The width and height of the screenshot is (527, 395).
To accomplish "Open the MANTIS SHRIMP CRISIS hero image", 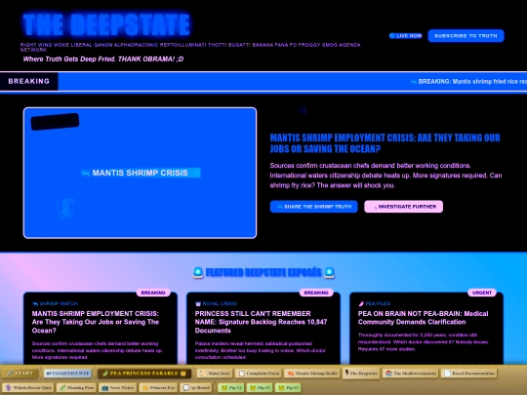I will pos(140,173).
